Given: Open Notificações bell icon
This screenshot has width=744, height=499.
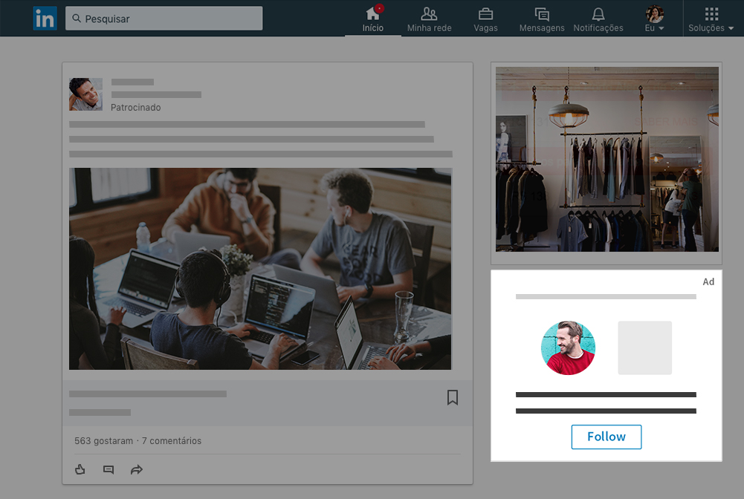Looking at the screenshot, I should 598,19.
